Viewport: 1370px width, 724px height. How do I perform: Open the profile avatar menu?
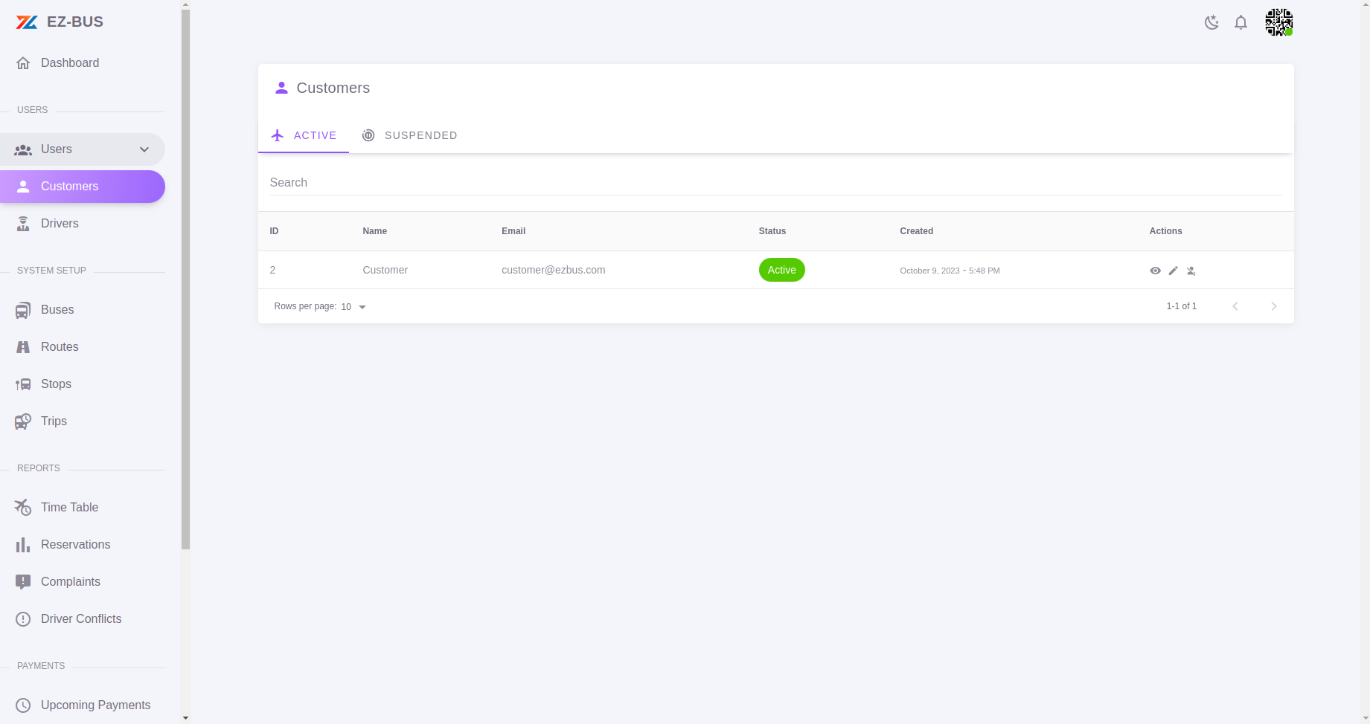tap(1278, 22)
